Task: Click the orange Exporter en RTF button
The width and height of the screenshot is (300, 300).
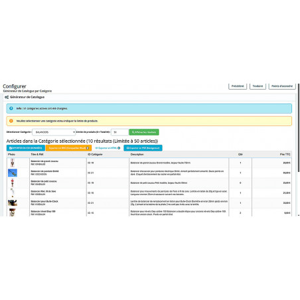Action: click(69, 148)
